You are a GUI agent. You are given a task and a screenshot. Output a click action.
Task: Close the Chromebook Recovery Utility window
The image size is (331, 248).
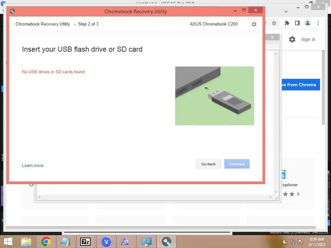coord(256,10)
